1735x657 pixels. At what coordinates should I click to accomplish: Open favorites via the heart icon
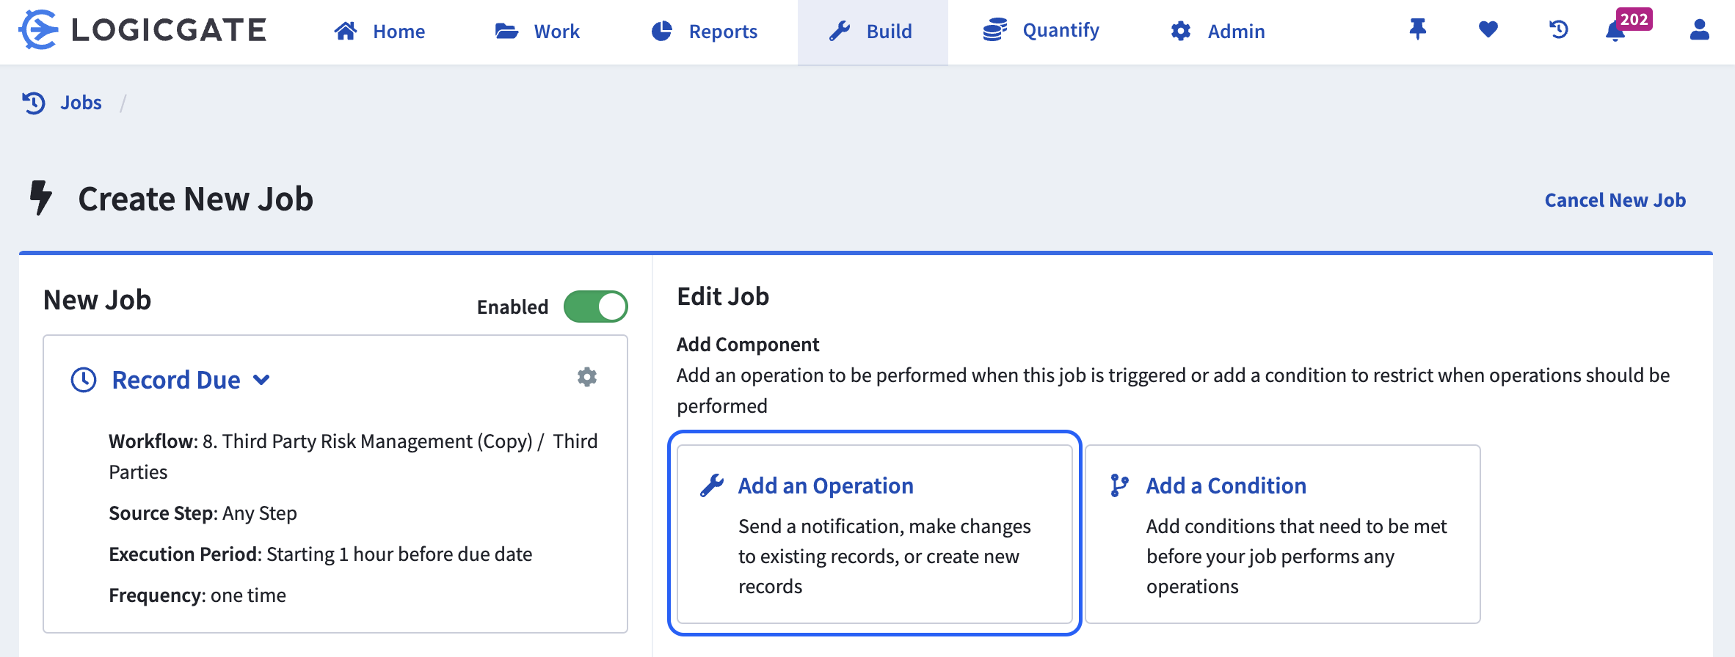point(1488,30)
